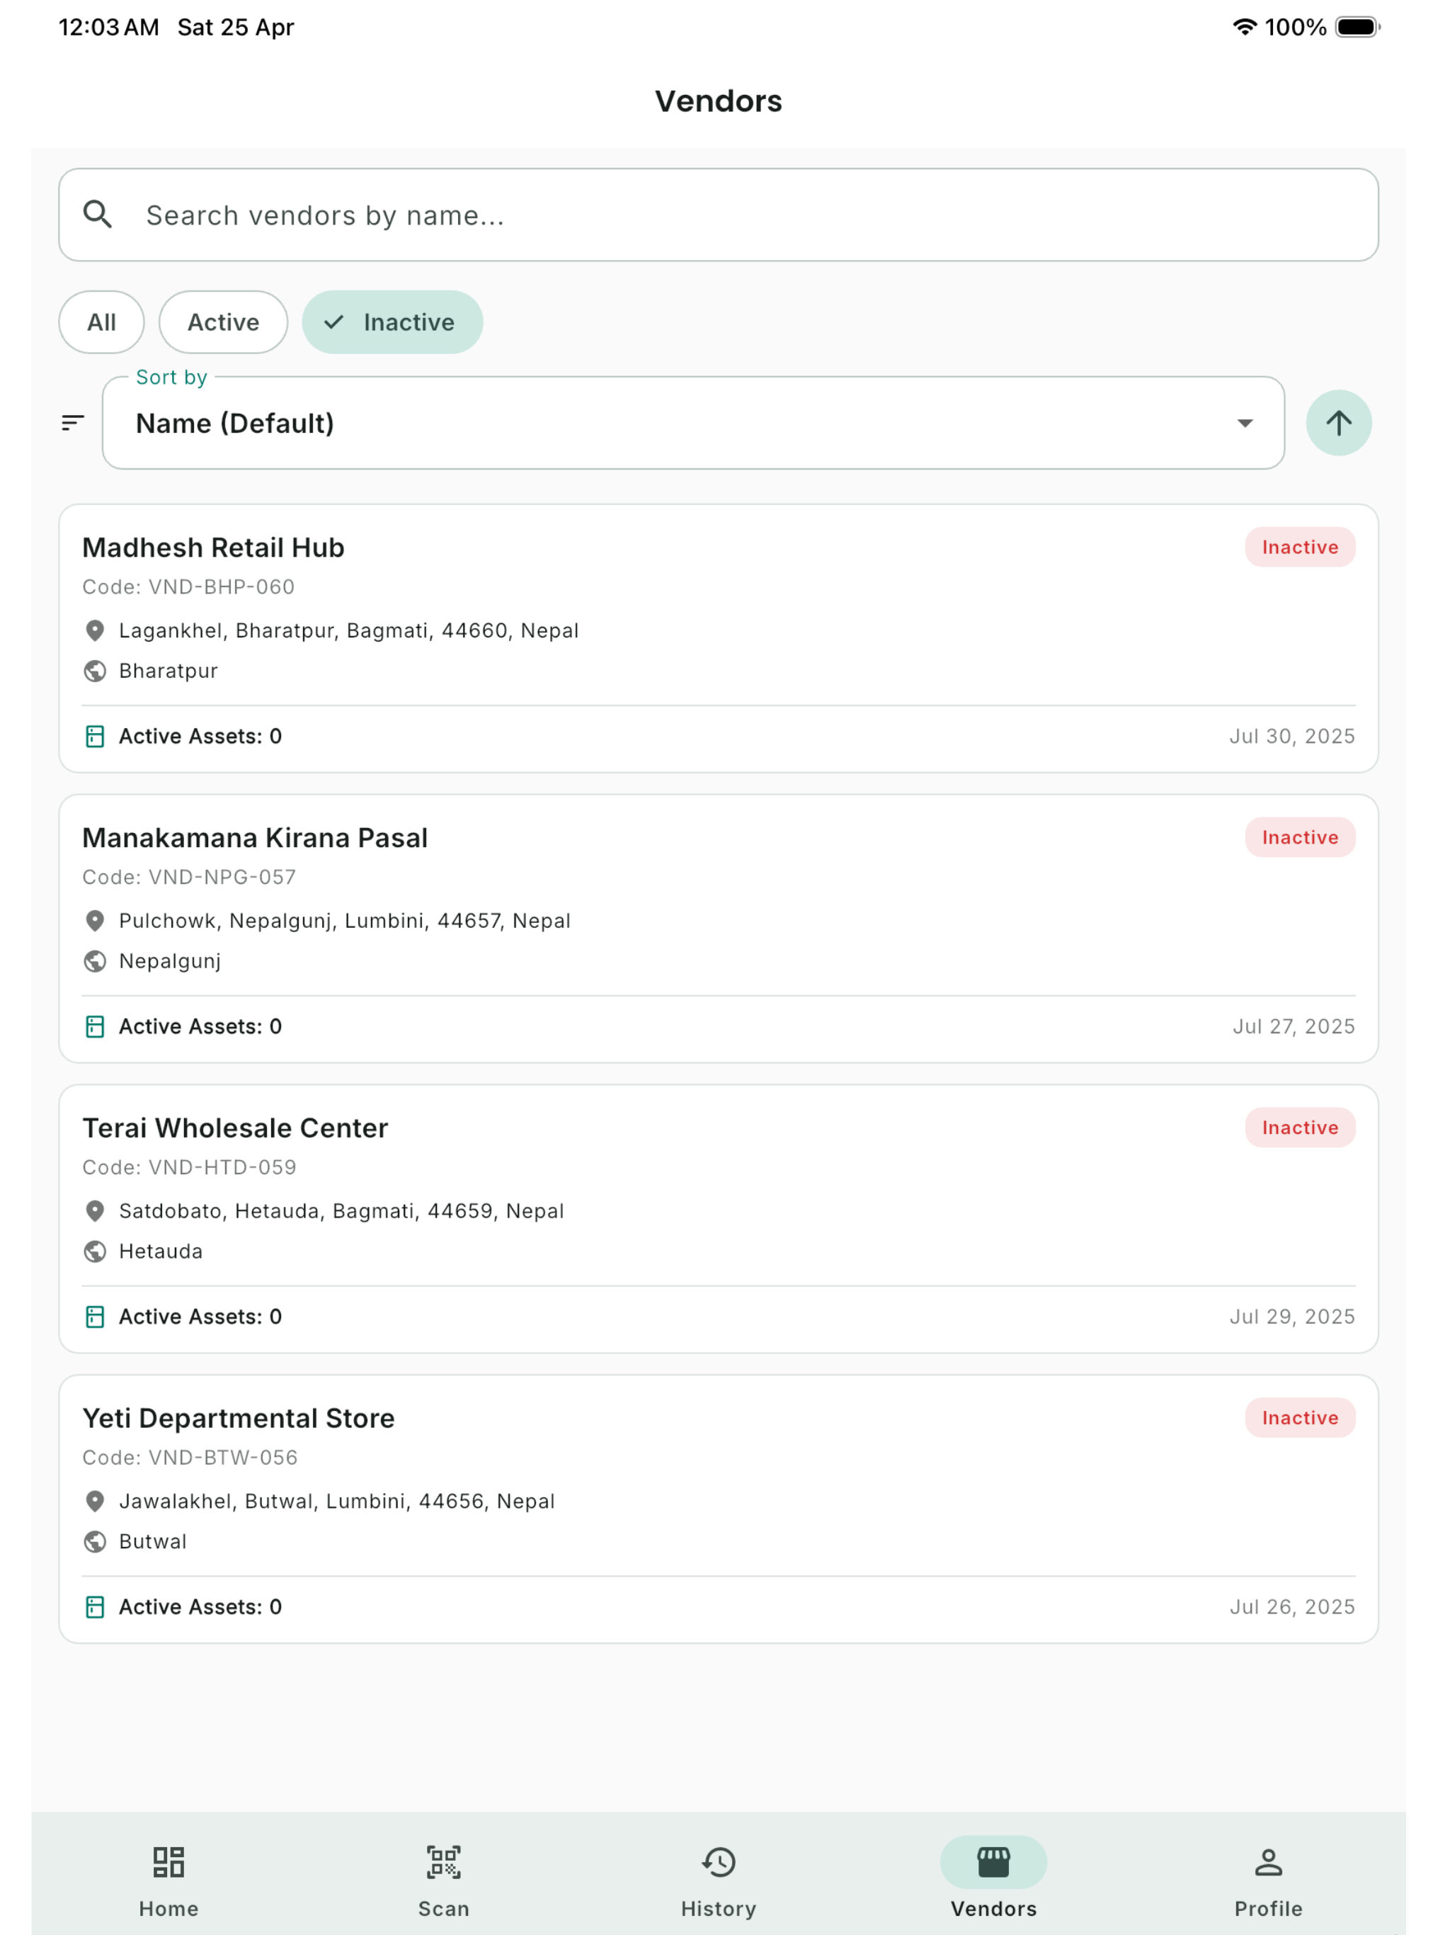The width and height of the screenshot is (1450, 1935).
Task: Click the Wi-Fi status icon
Action: [x=1243, y=27]
